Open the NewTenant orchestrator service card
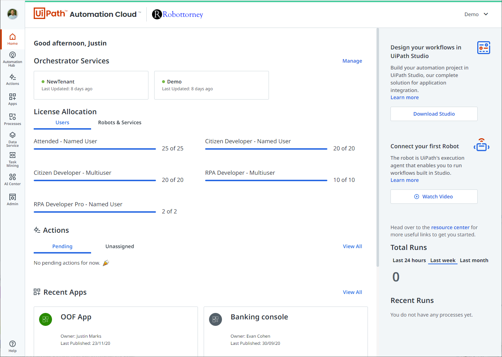The width and height of the screenshot is (502, 357). pyautogui.click(x=91, y=85)
